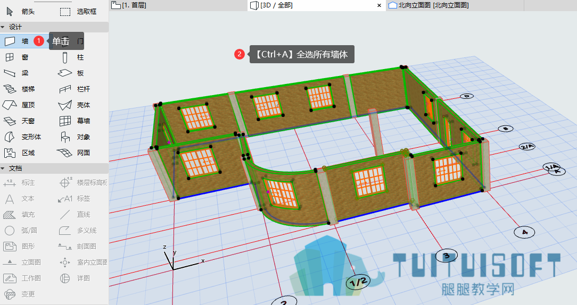Choose the Beam (梁) tool

click(x=17, y=73)
